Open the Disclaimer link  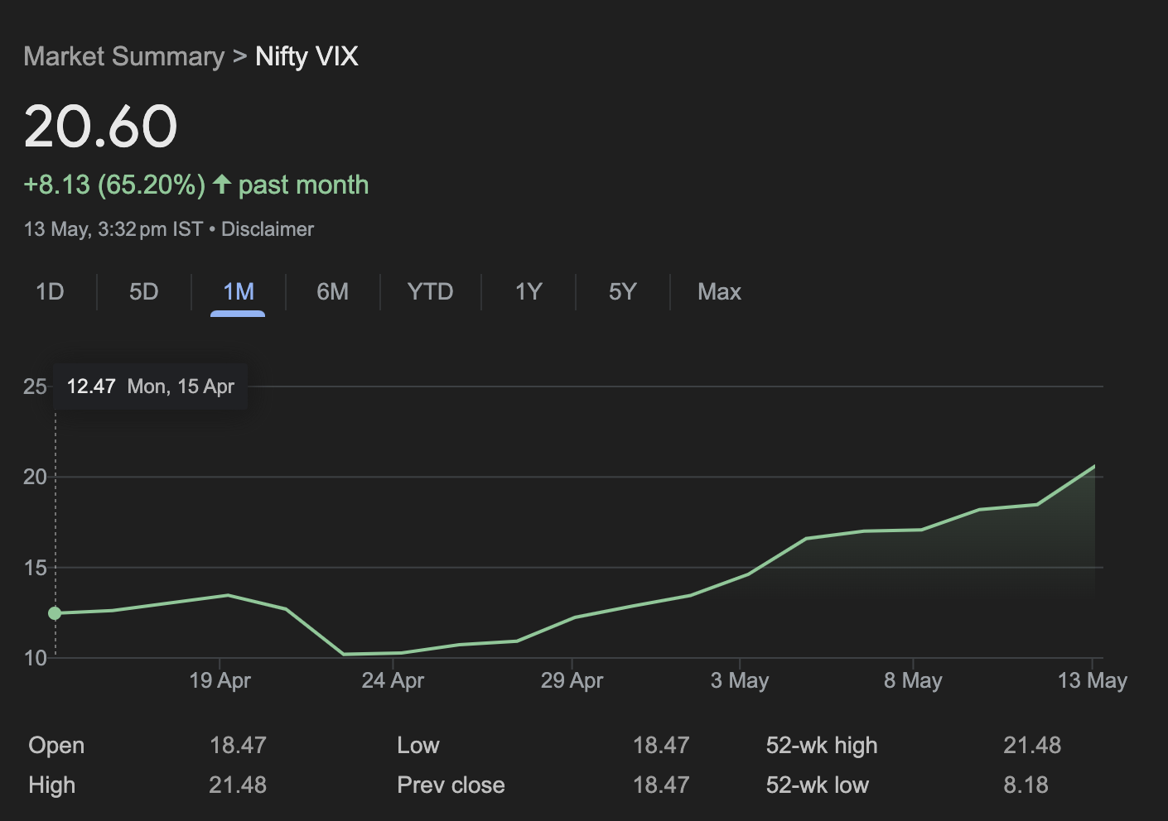pyautogui.click(x=267, y=228)
